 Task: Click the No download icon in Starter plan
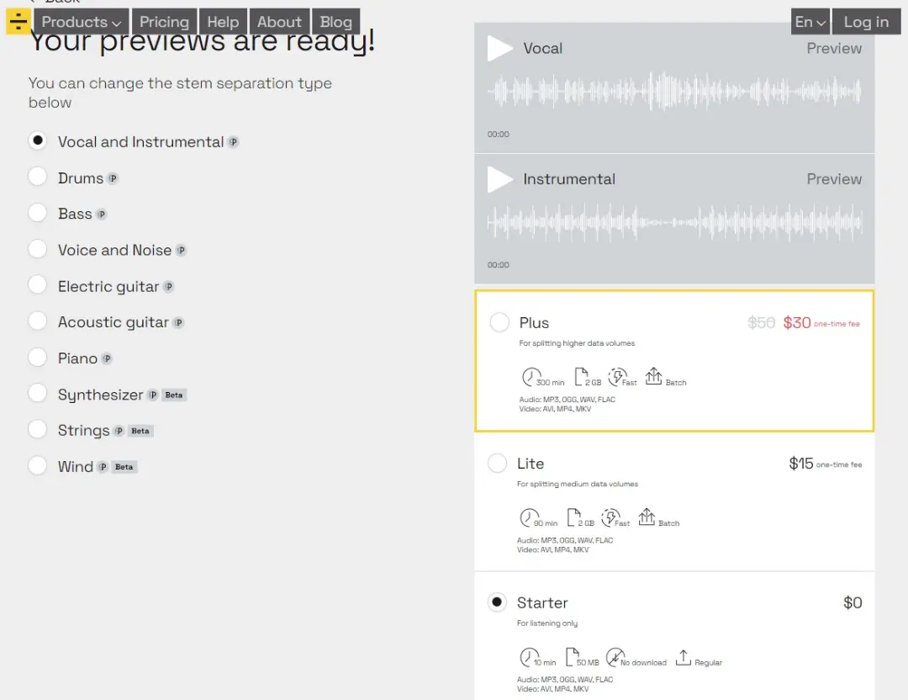615,657
